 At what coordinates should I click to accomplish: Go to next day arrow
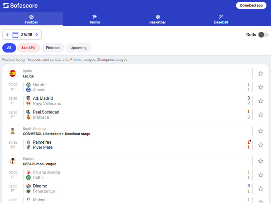tap(37, 35)
